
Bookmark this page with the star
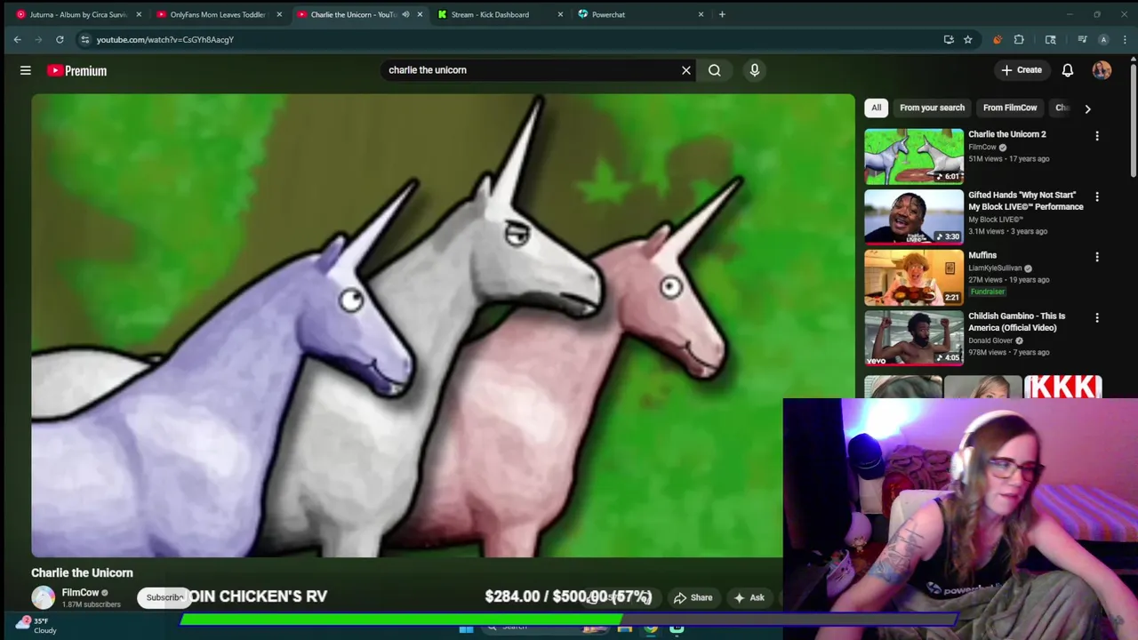click(967, 39)
